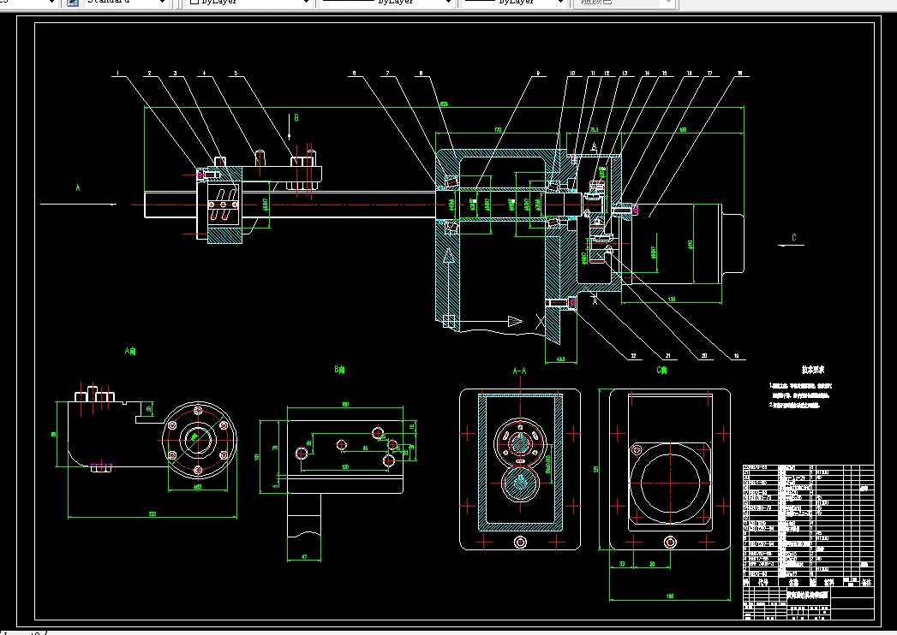
Task: Select the 'A向' view label
Action: coord(130,351)
